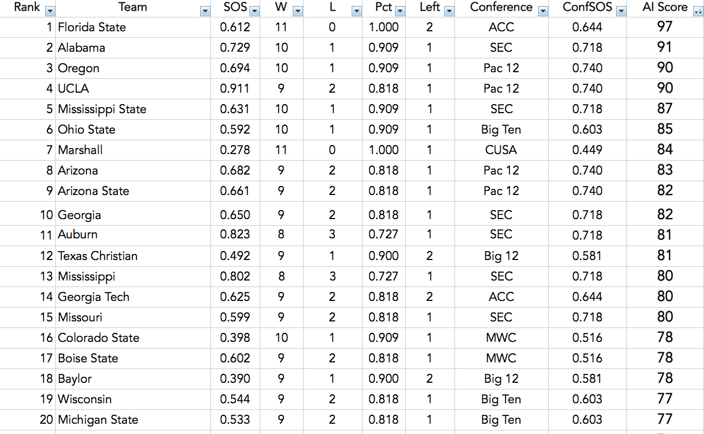Open the AI Score sorted filter dropdown
This screenshot has height=434, width=704.
click(698, 11)
